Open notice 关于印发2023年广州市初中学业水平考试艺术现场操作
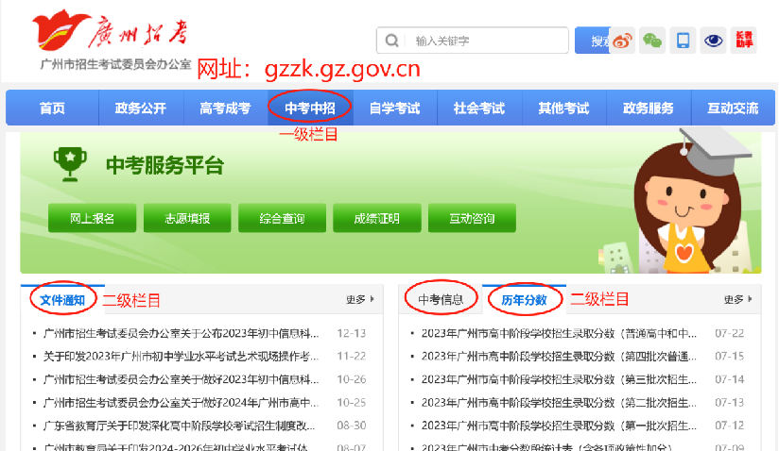The image size is (779, 451). tap(181, 356)
